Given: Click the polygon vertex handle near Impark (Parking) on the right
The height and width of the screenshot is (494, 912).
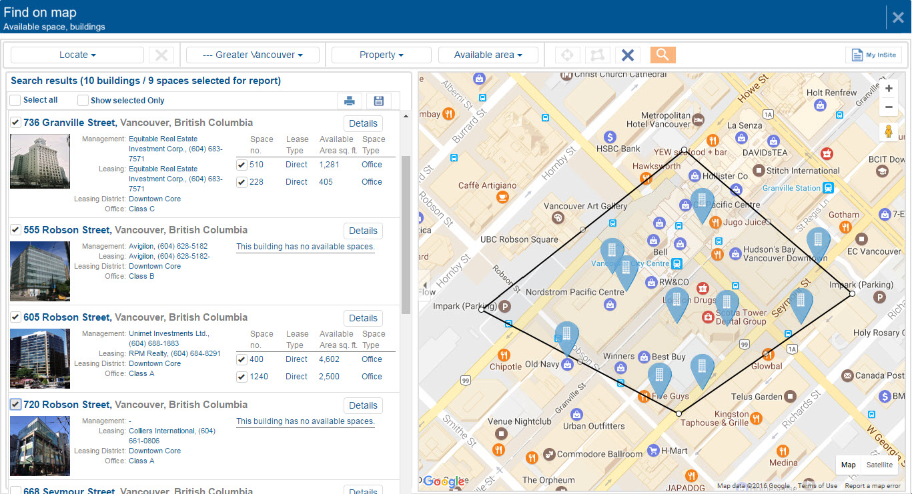Looking at the screenshot, I should coord(852,293).
